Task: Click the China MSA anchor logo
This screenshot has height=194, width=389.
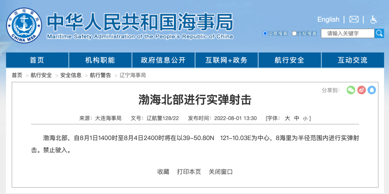Action: pos(24,26)
